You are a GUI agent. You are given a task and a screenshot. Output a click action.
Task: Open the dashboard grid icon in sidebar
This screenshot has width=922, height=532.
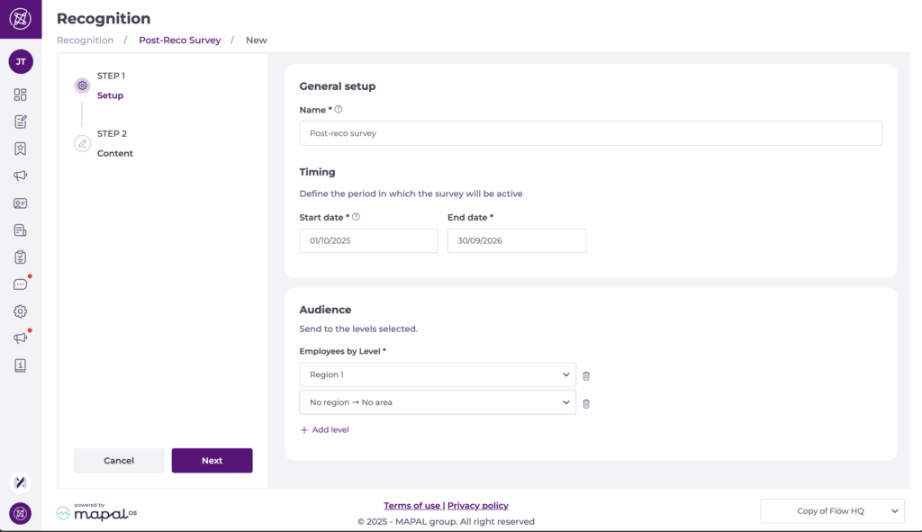20,95
